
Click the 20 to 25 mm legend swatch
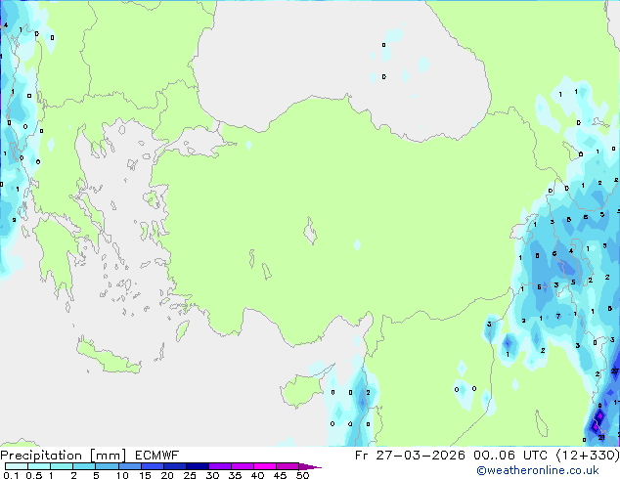tap(174, 466)
